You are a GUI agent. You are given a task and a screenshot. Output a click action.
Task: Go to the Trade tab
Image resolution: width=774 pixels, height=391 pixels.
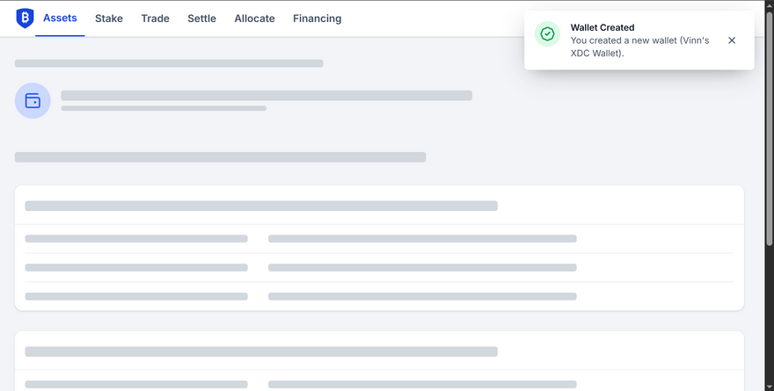coord(155,18)
